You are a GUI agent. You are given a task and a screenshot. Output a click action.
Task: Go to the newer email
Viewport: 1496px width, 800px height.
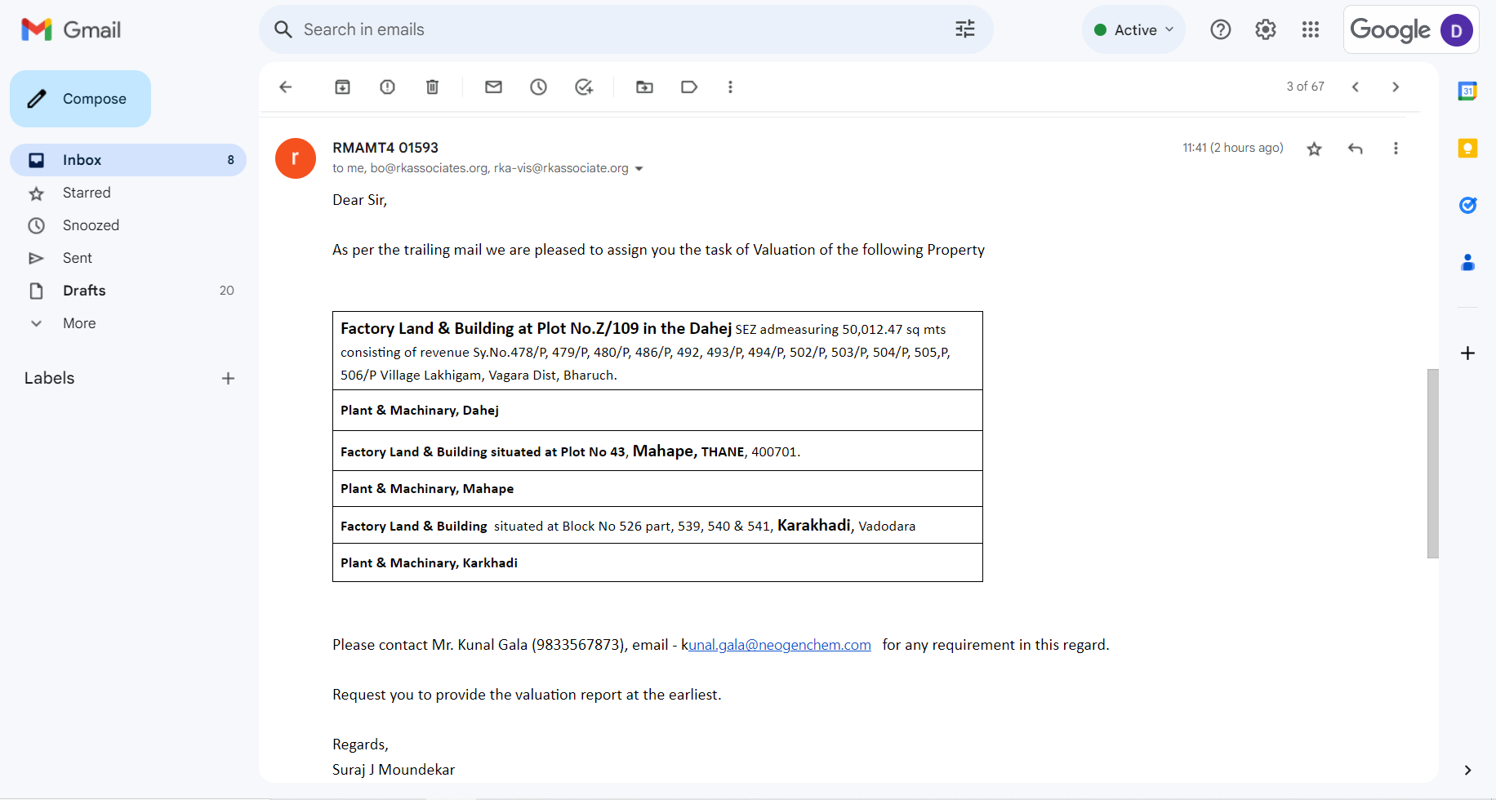(x=1356, y=87)
